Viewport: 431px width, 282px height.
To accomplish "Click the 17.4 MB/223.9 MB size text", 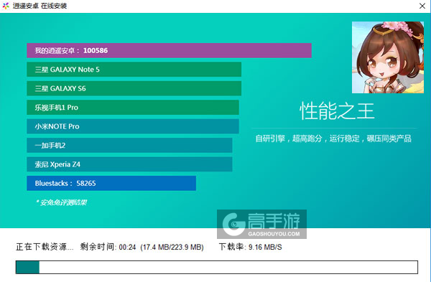I will [172, 247].
